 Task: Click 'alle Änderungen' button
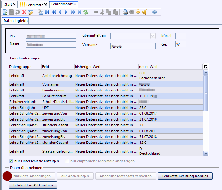75,176
